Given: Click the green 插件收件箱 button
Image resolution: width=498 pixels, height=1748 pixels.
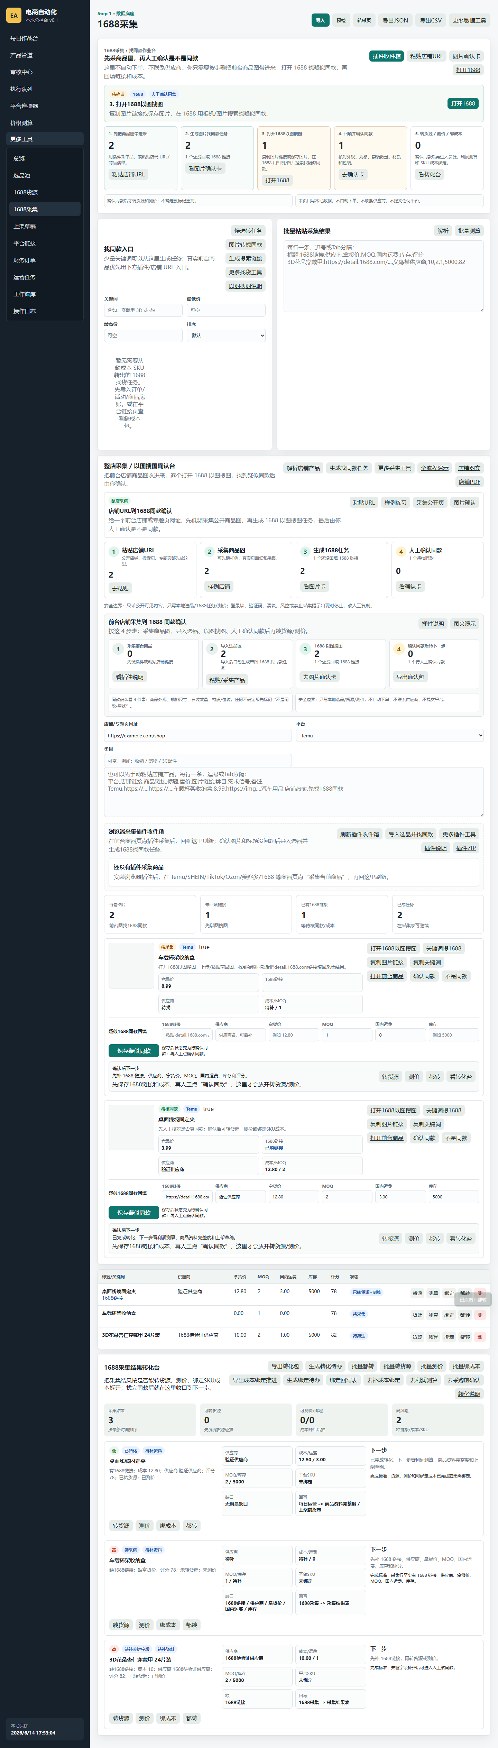Looking at the screenshot, I should point(387,56).
